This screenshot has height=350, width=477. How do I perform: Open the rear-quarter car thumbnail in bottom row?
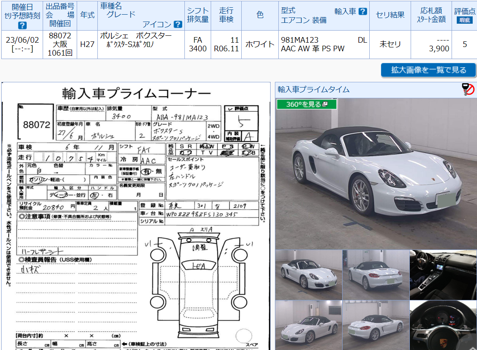click(x=376, y=325)
